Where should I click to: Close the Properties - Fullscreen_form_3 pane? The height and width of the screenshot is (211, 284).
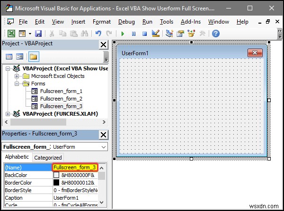coord(103,135)
